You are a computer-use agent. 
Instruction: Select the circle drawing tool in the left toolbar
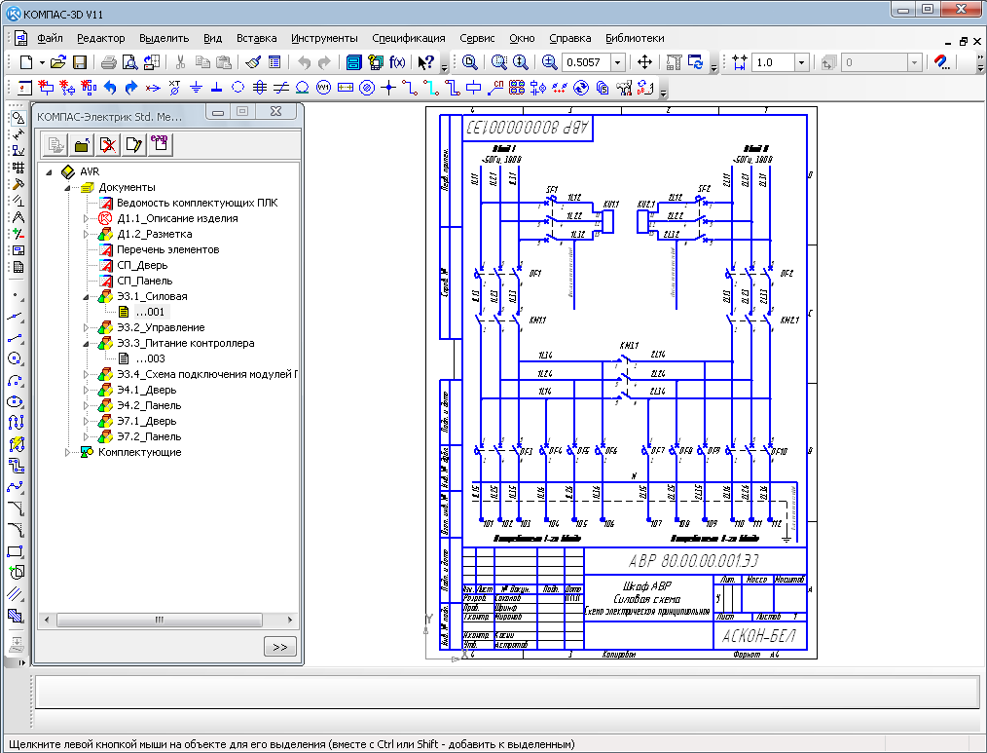(x=15, y=358)
